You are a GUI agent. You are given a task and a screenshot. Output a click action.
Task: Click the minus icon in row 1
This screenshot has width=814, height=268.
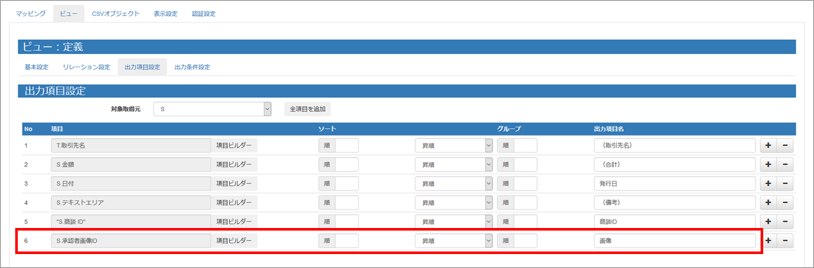(785, 145)
